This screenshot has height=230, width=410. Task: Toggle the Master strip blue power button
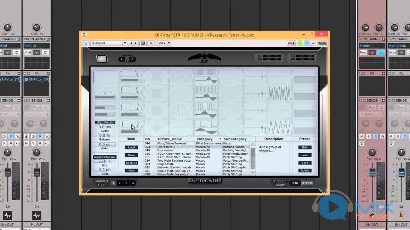tap(381, 52)
